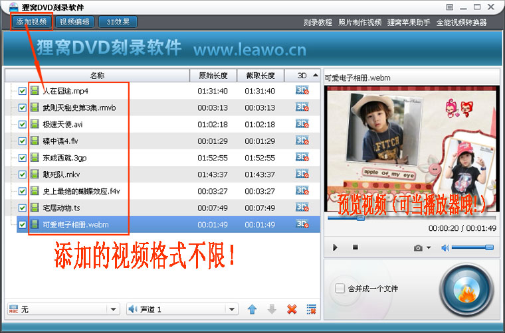Viewport: 505px width, 333px height.
Task: Uncheck the 武则天秘史第3集.rmvb checkbox
Action: point(22,107)
